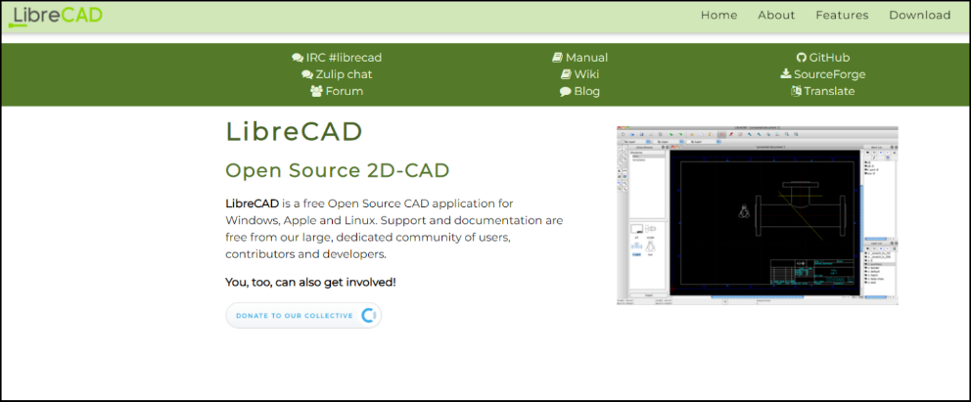The width and height of the screenshot is (971, 402).
Task: Click the book icon next to Manual
Action: [557, 58]
